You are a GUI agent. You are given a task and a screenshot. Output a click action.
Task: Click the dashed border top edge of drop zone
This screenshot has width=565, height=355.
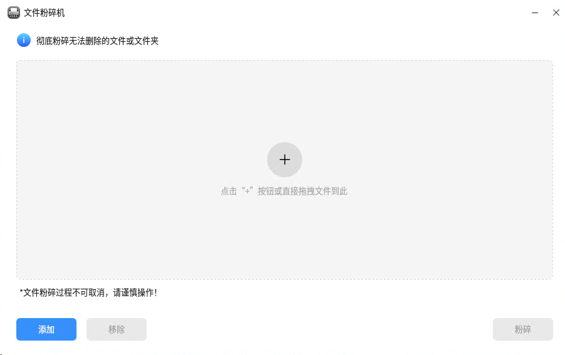click(284, 61)
